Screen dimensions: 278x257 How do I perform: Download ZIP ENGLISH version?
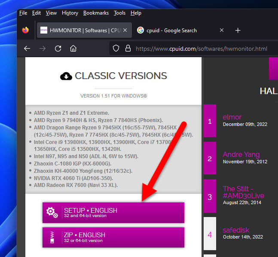coord(113,237)
